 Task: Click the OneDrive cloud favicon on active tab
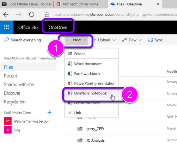click(113, 4)
